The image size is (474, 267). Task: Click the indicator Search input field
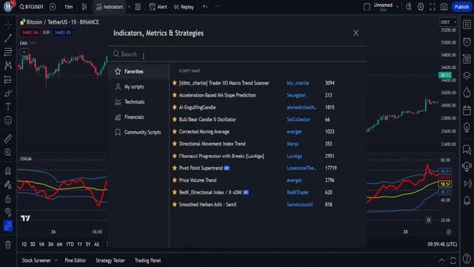click(x=237, y=54)
